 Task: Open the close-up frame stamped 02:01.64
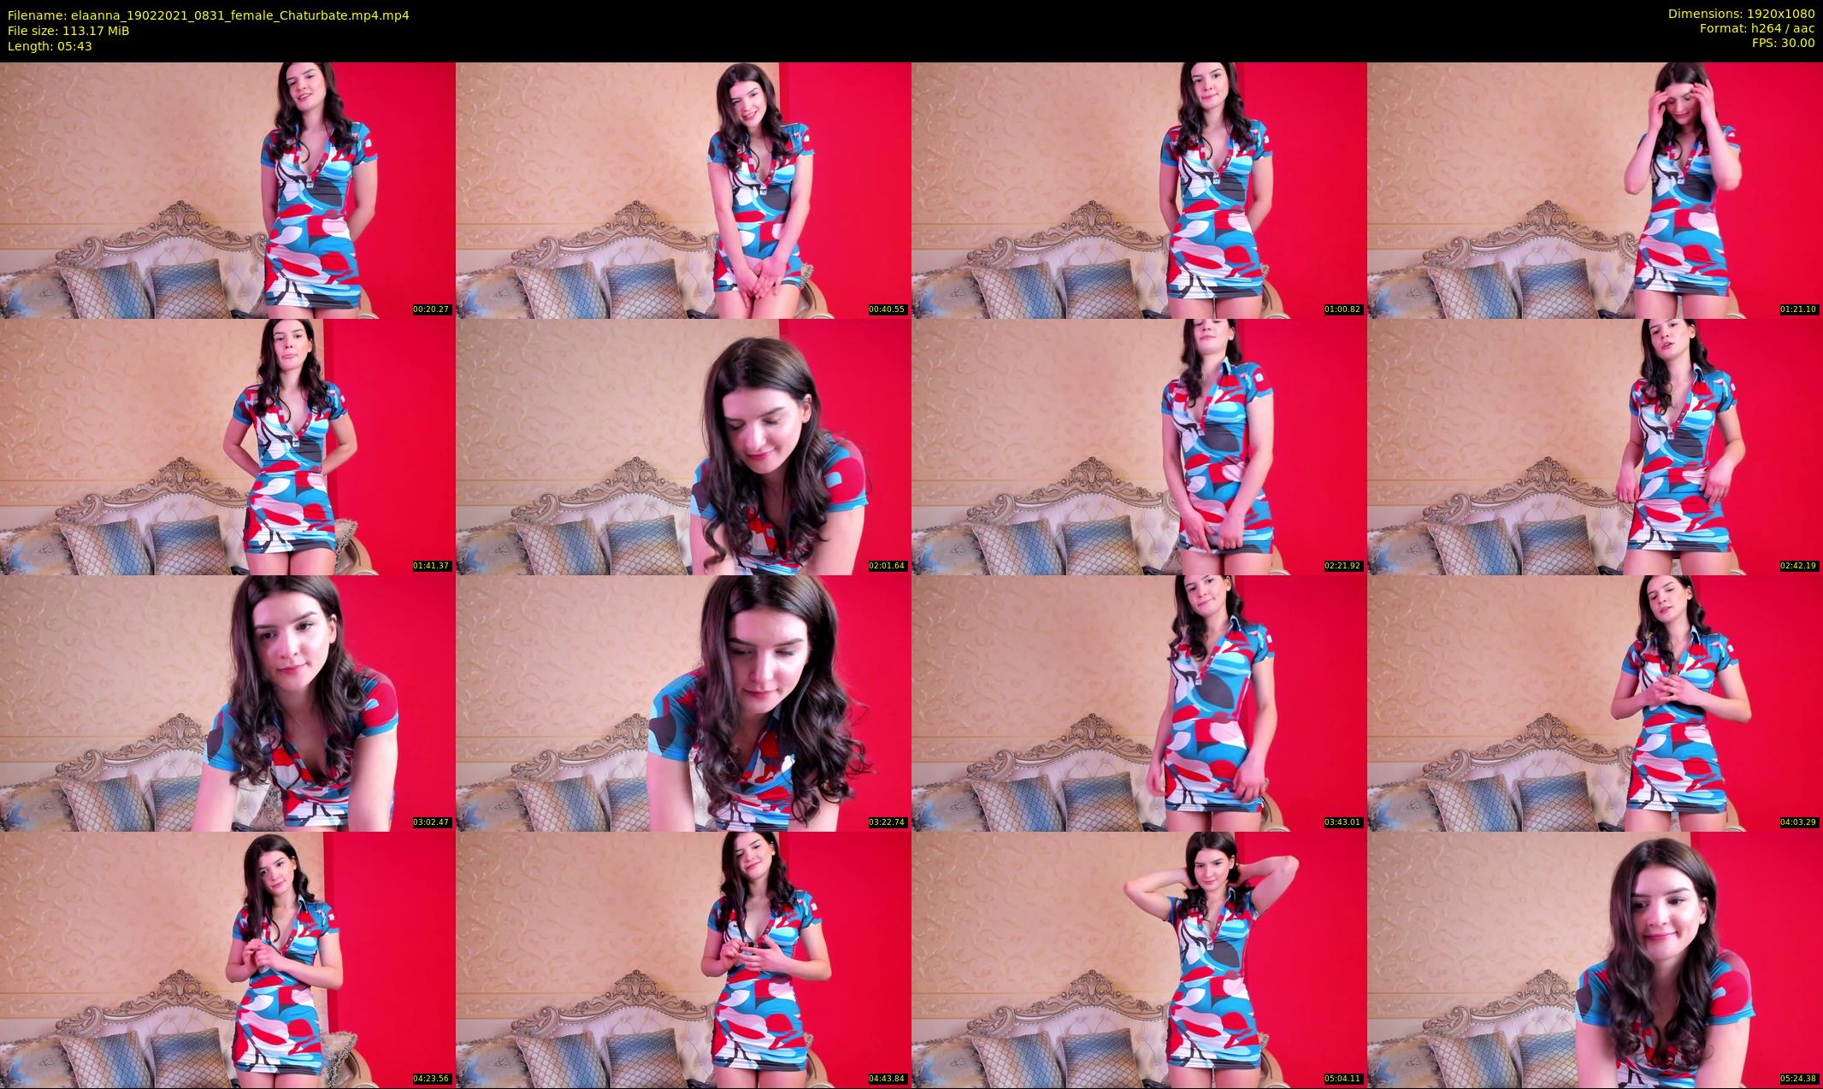coord(683,446)
